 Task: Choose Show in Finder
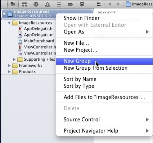pyautogui.click(x=104, y=18)
